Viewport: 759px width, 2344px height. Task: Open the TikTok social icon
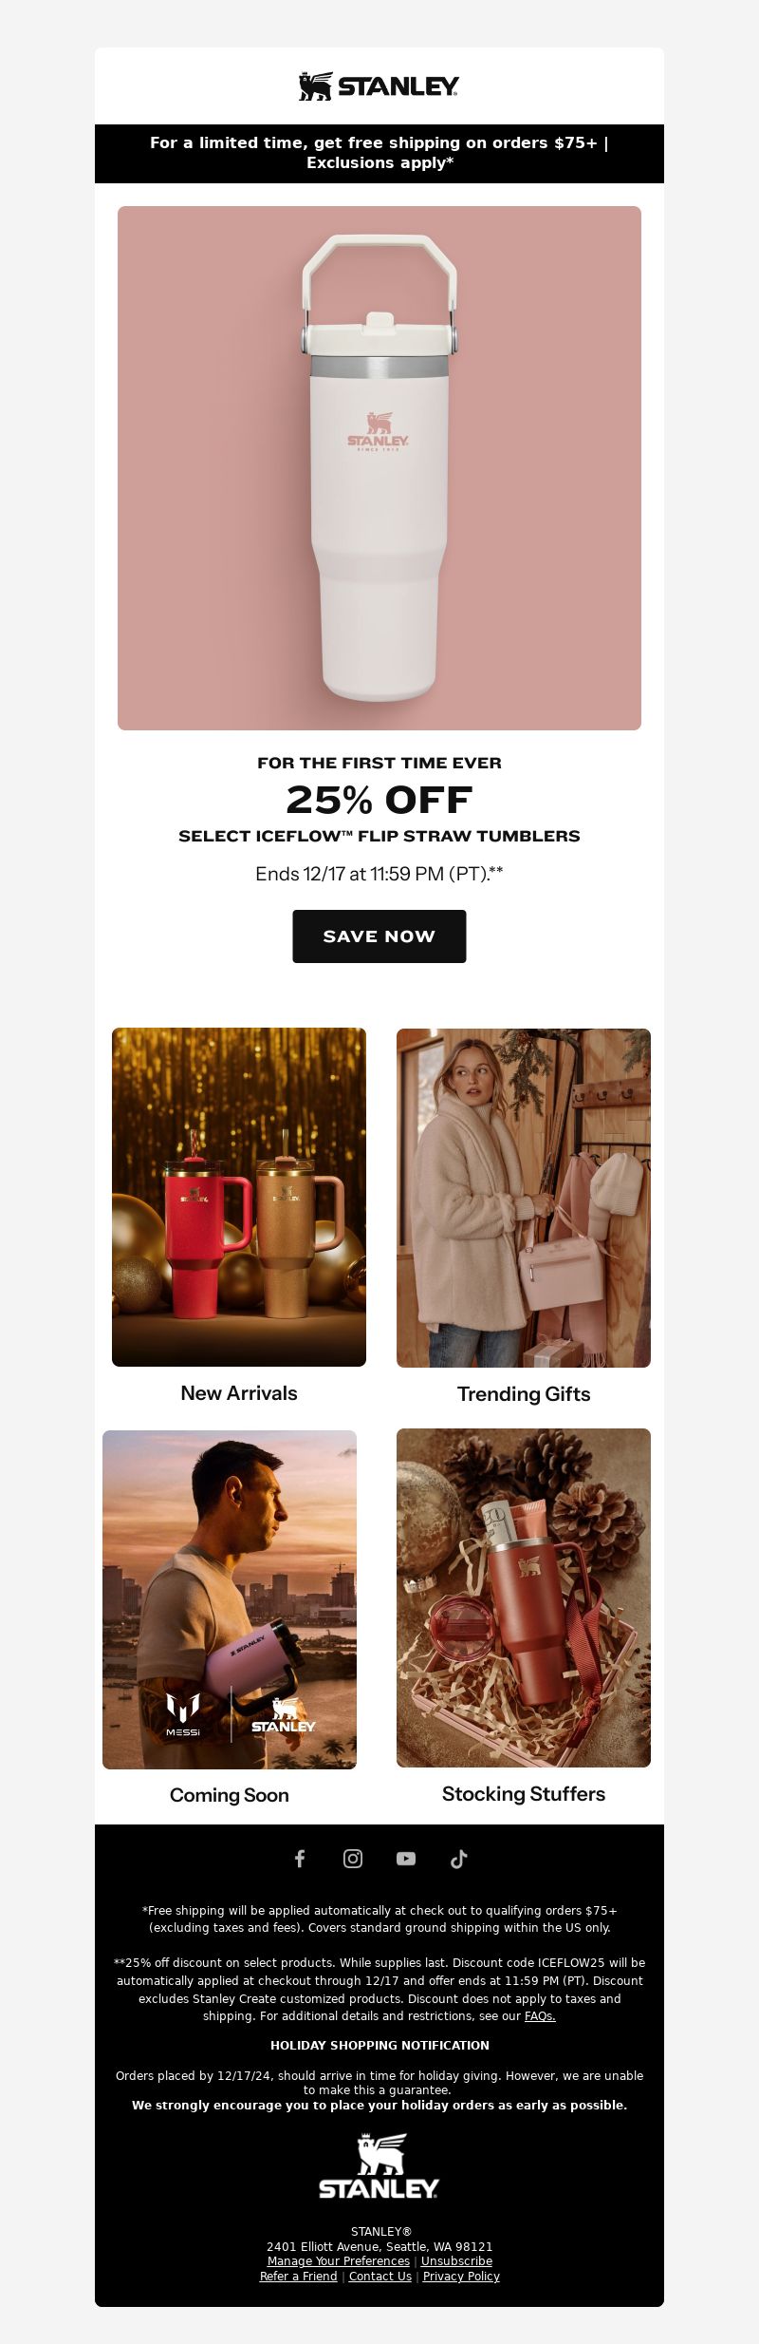pos(459,1859)
